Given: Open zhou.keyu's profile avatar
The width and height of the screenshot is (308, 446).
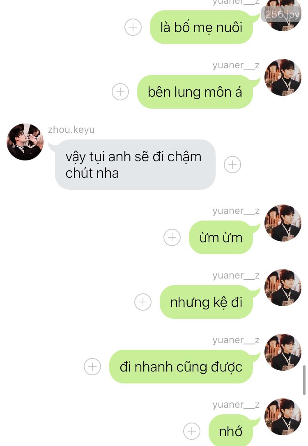Looking at the screenshot, I should 25,142.
